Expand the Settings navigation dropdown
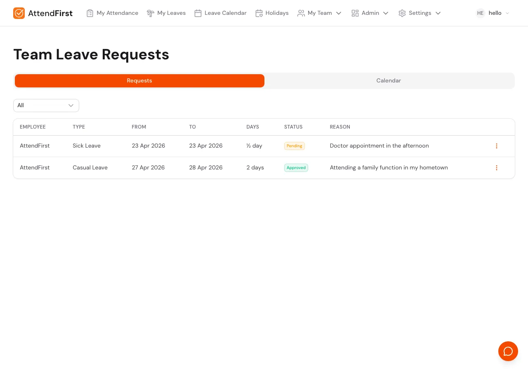This screenshot has width=528, height=371. coord(438,13)
